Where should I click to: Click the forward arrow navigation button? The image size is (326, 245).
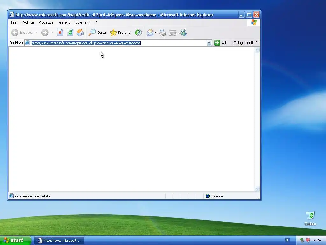pos(45,33)
